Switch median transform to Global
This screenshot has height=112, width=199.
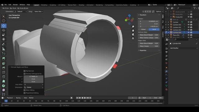[x=143, y=29]
